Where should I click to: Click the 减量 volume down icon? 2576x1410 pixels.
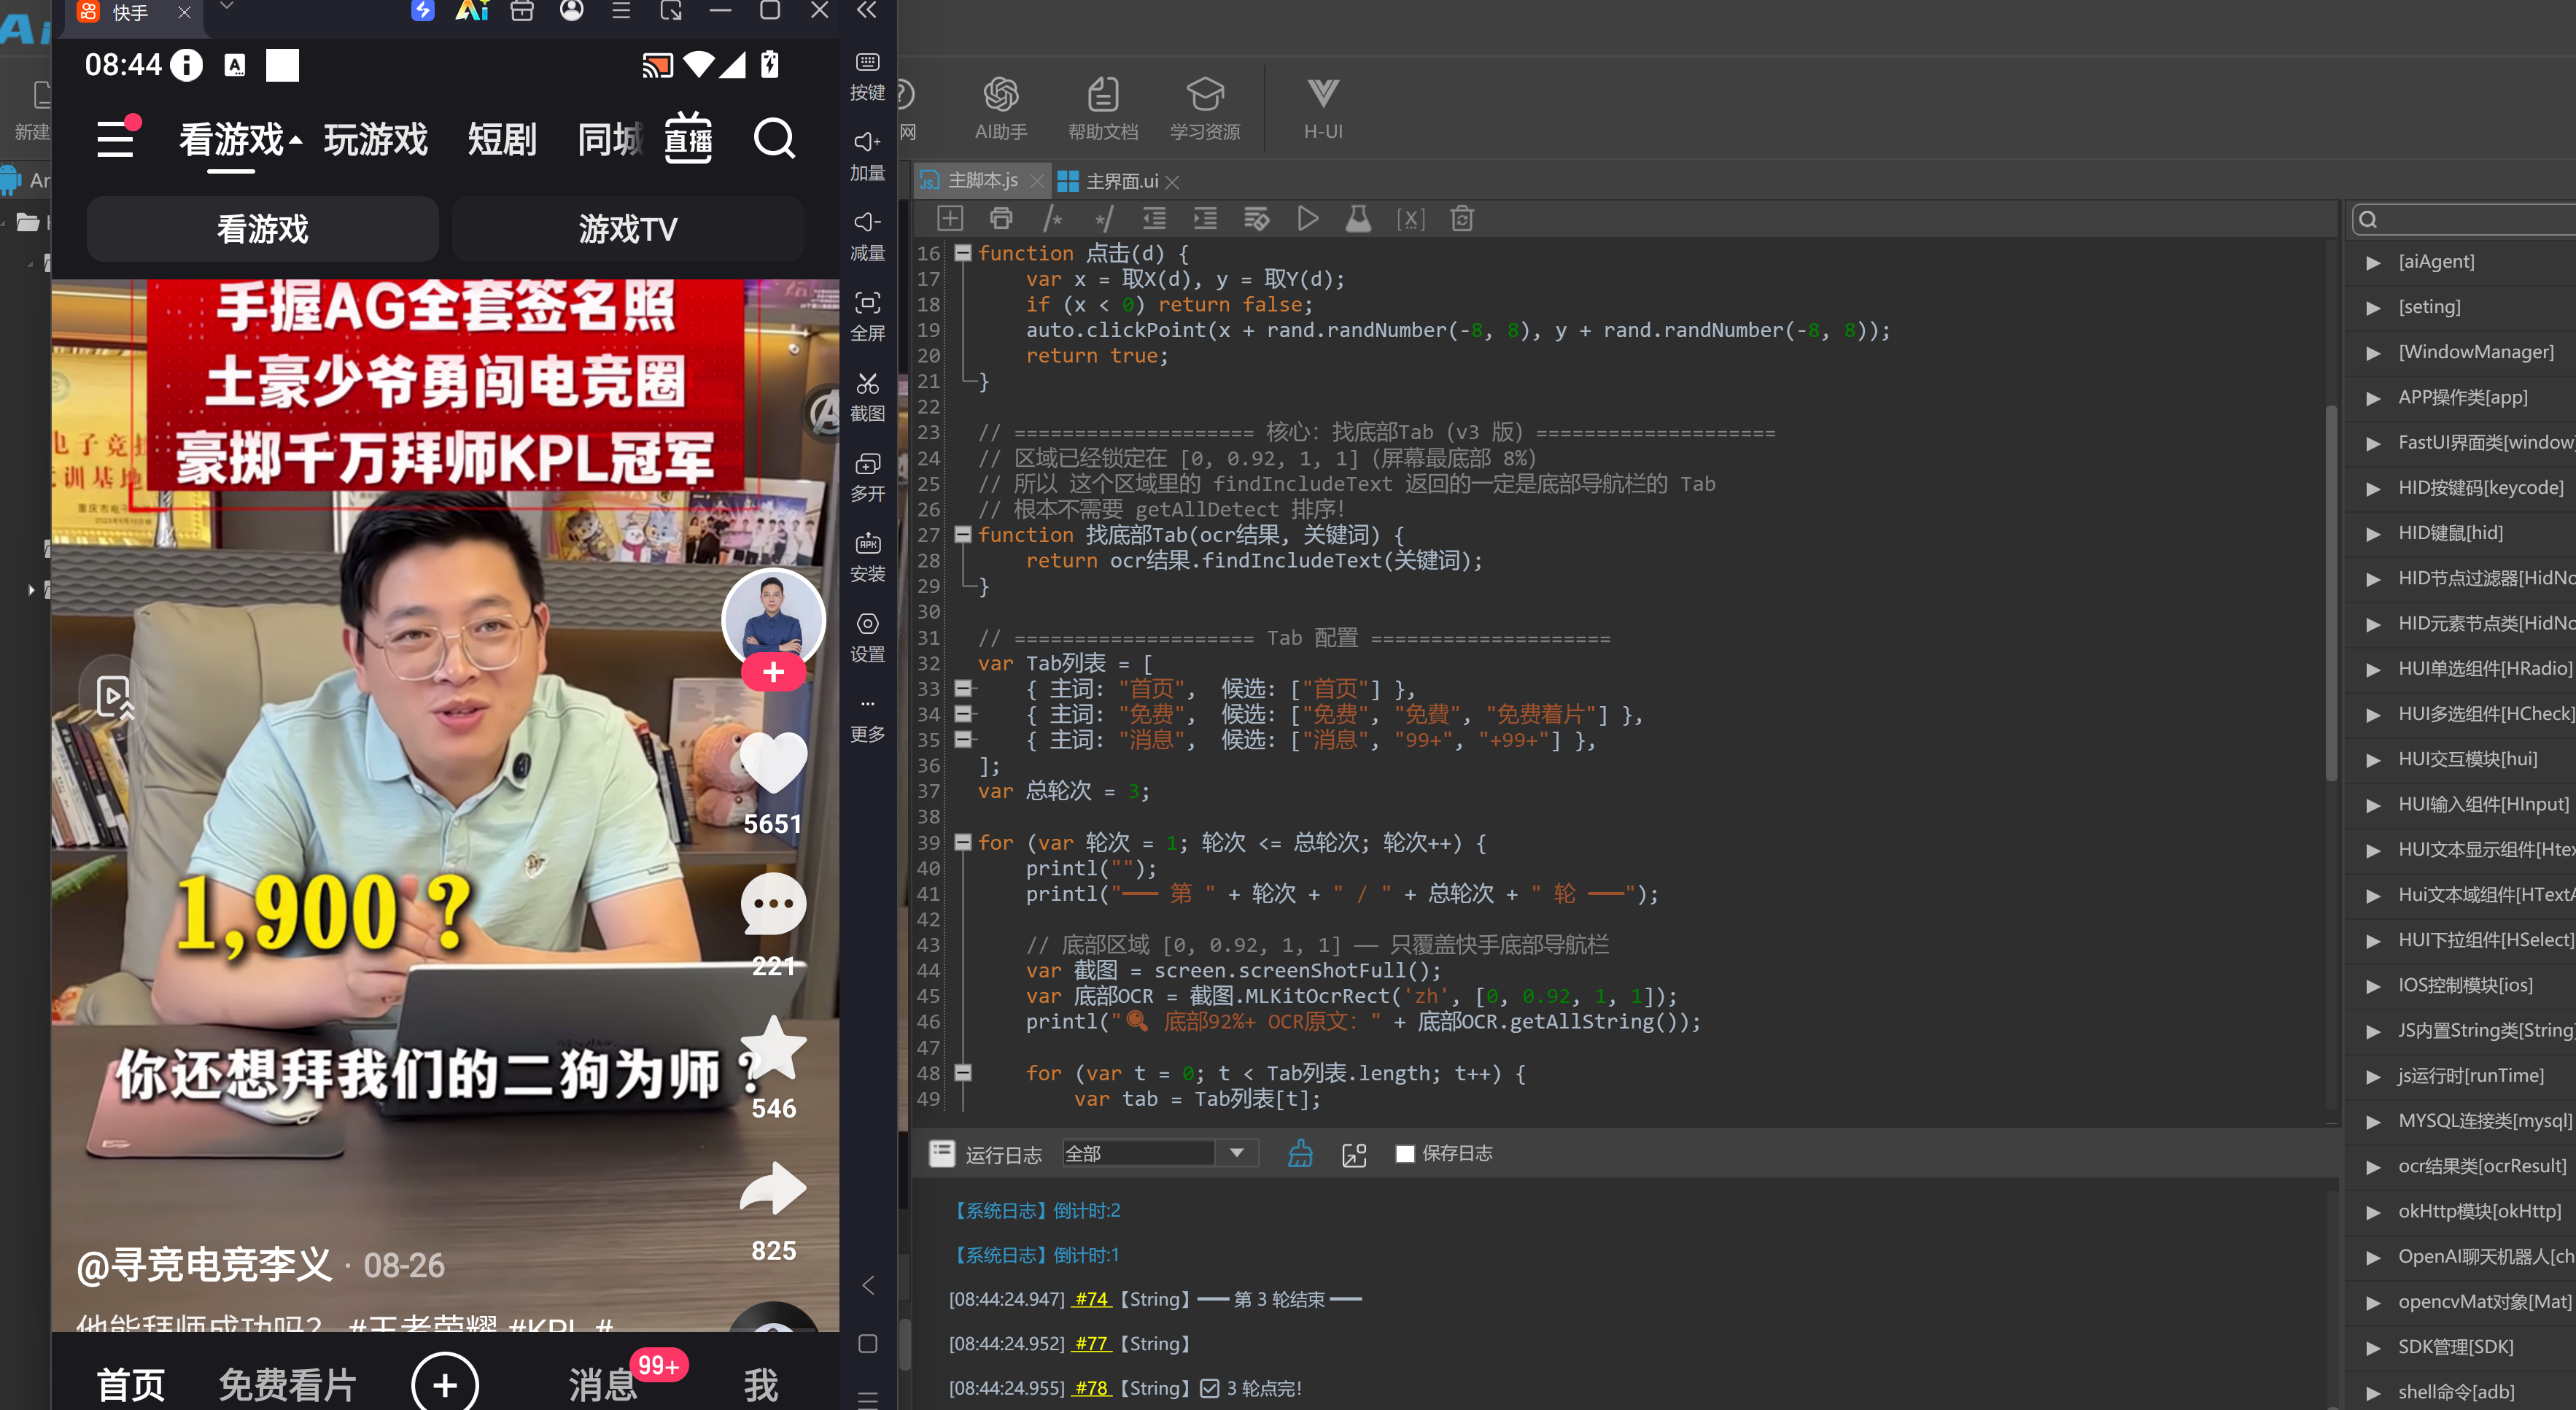(x=867, y=222)
